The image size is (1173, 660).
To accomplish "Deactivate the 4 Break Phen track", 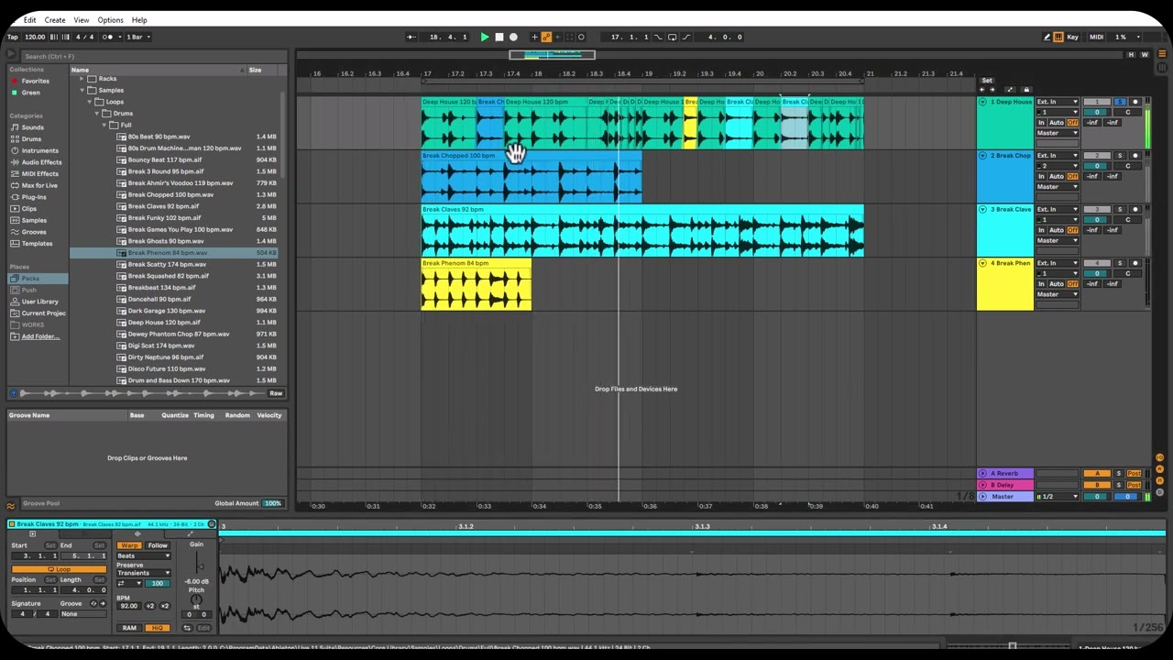I will point(1096,263).
